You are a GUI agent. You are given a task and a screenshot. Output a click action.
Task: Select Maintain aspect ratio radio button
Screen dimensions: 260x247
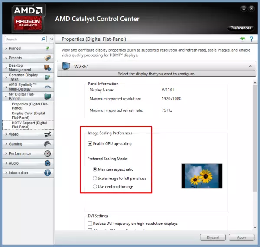pyautogui.click(x=94, y=169)
